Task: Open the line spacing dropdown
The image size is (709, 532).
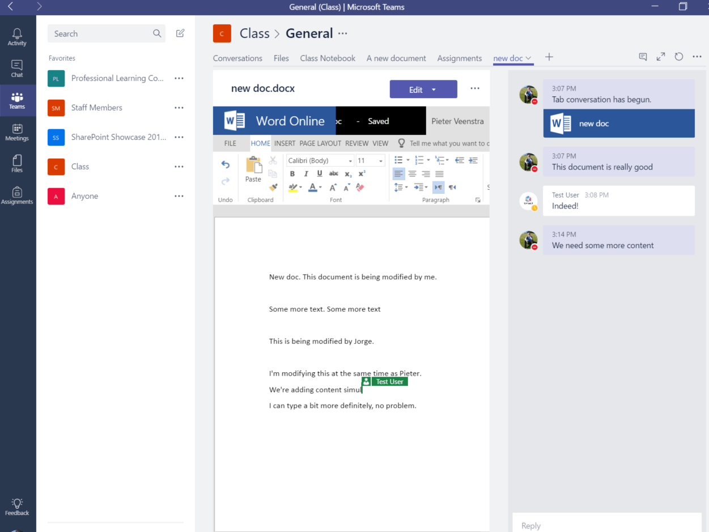Action: (401, 188)
